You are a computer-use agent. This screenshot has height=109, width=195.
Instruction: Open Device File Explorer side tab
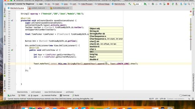click(193, 83)
